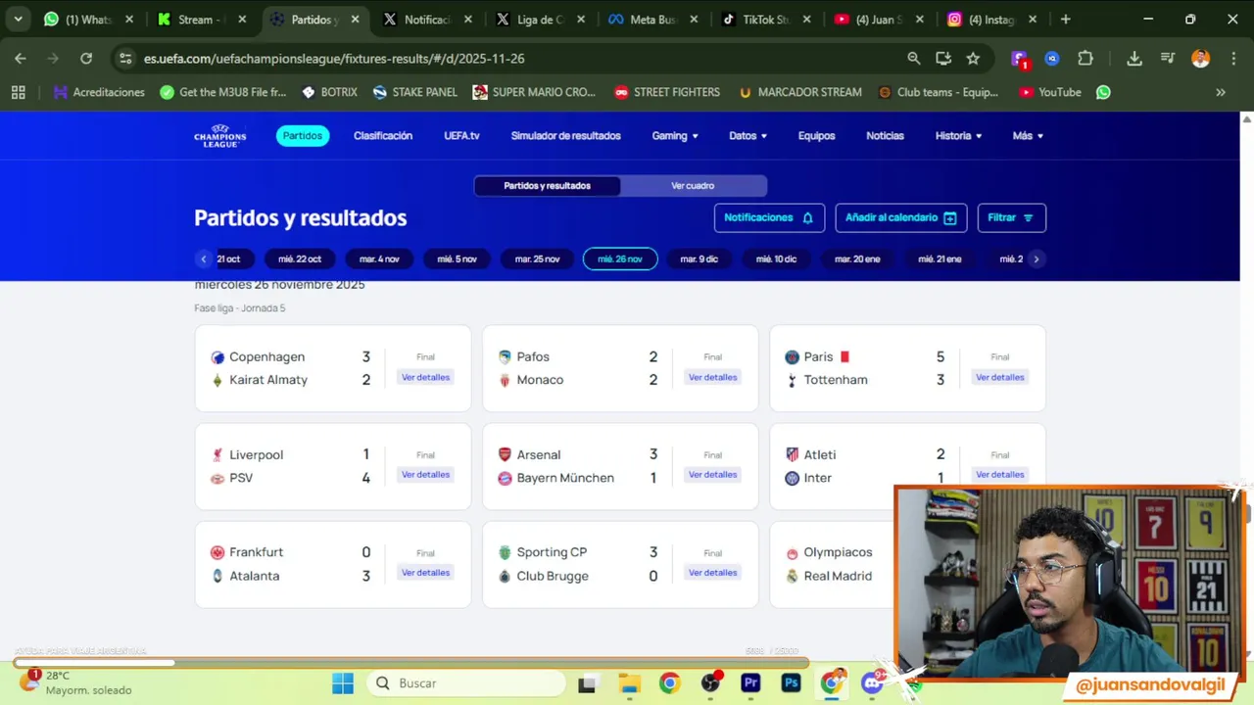The image size is (1254, 705).
Task: Open Premiere Pro from the taskbar
Action: click(x=750, y=683)
